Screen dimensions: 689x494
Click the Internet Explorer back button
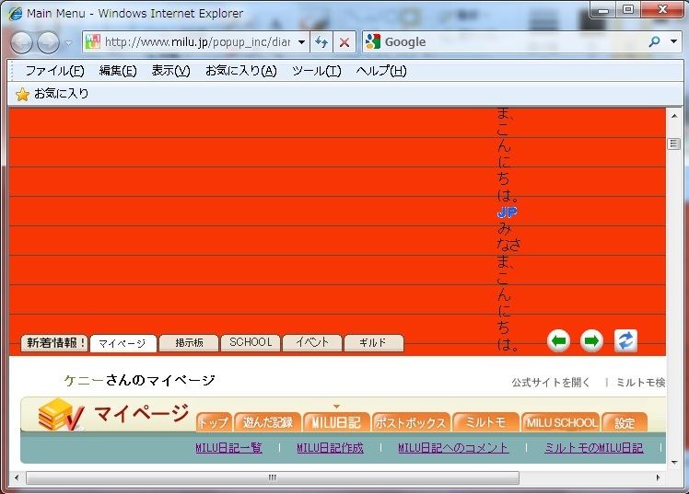pos(22,42)
